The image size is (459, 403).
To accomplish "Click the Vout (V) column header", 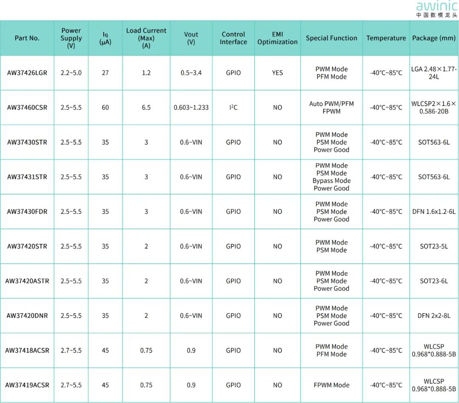I will point(191,38).
